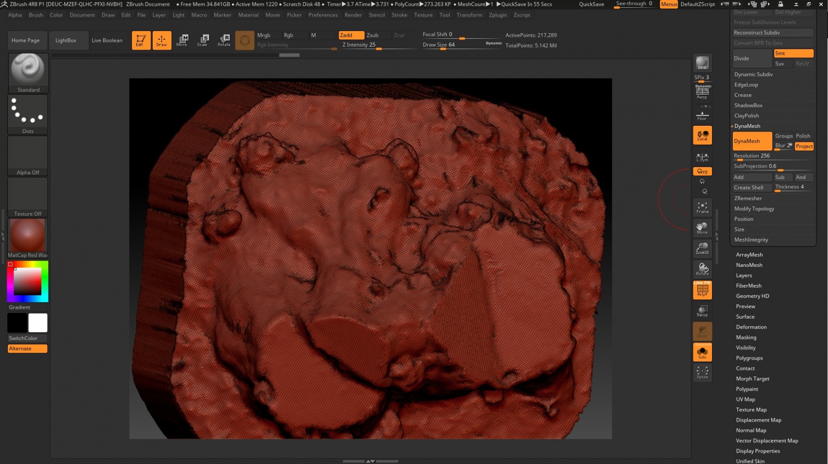
Task: Open the Preferences menu
Action: 323,15
